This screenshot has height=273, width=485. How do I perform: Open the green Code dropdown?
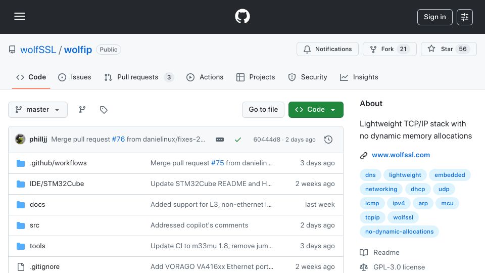(316, 110)
